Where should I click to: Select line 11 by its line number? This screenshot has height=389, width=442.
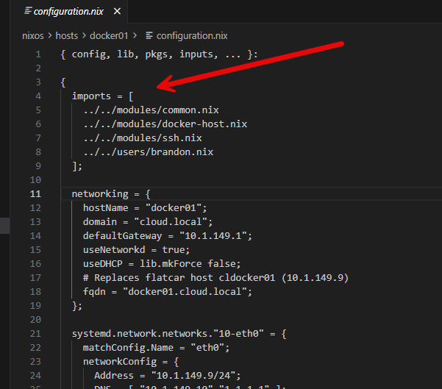point(35,194)
